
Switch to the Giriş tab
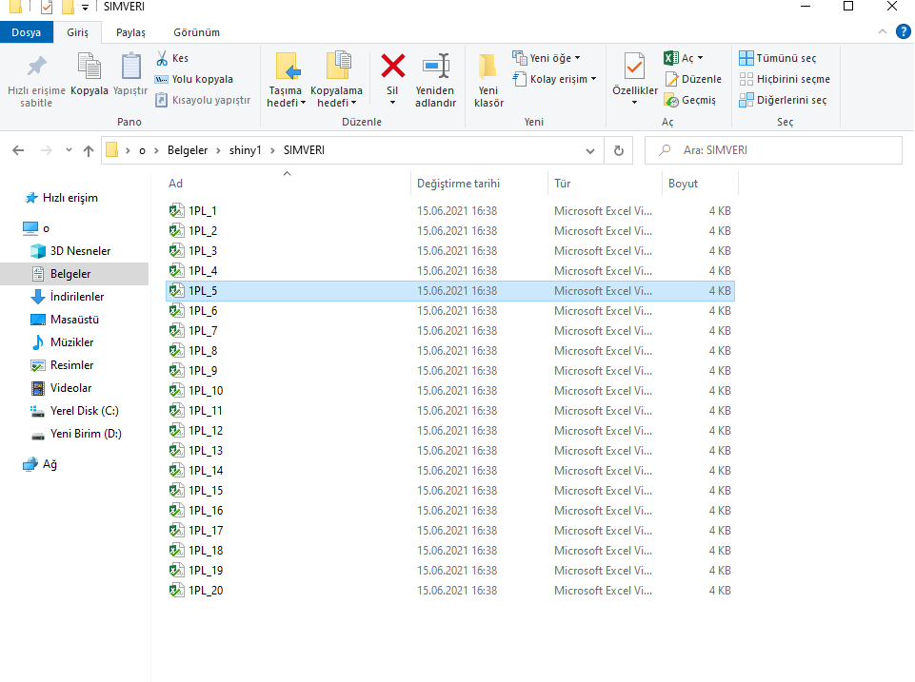tap(78, 32)
